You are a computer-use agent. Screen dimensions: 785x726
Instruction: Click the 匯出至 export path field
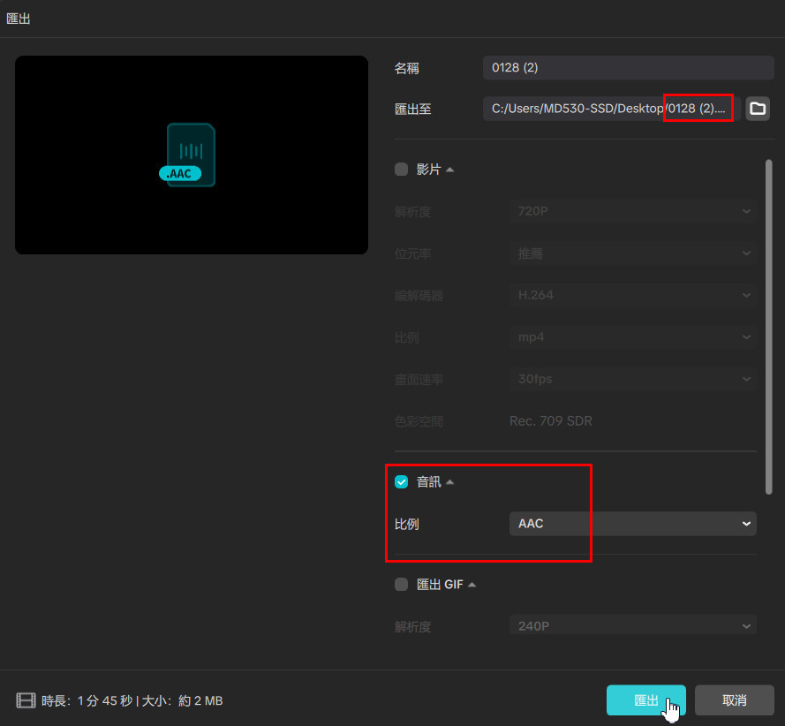(609, 109)
